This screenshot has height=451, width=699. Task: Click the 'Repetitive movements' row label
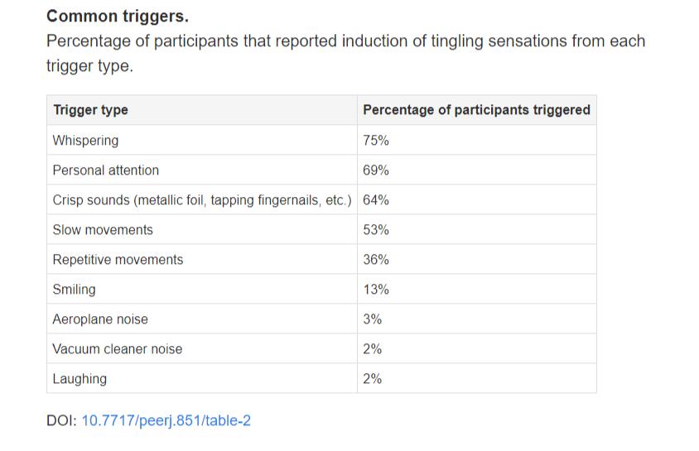[x=118, y=260]
